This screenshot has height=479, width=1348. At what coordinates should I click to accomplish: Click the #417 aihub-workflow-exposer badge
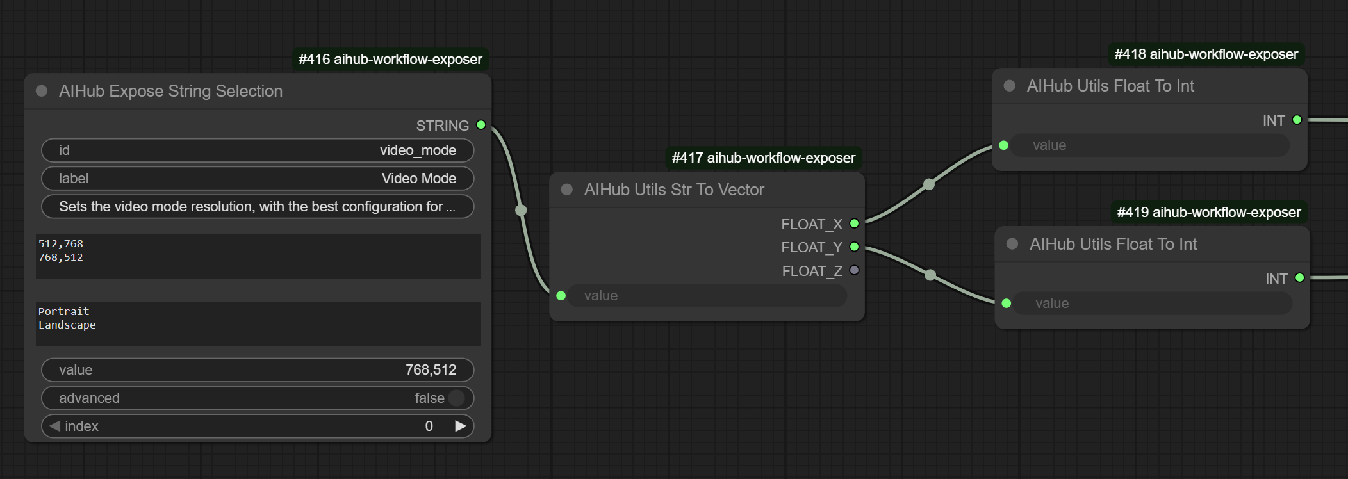coord(763,158)
